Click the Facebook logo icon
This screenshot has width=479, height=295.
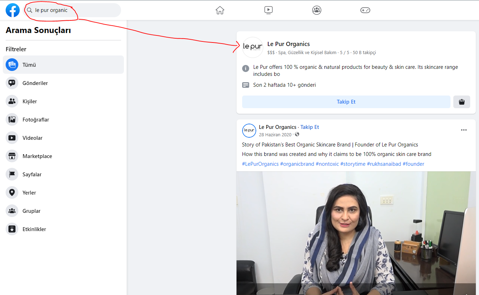[13, 10]
